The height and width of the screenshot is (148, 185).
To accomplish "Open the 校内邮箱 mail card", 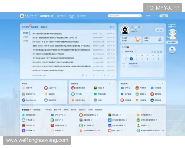I will click(x=131, y=39).
